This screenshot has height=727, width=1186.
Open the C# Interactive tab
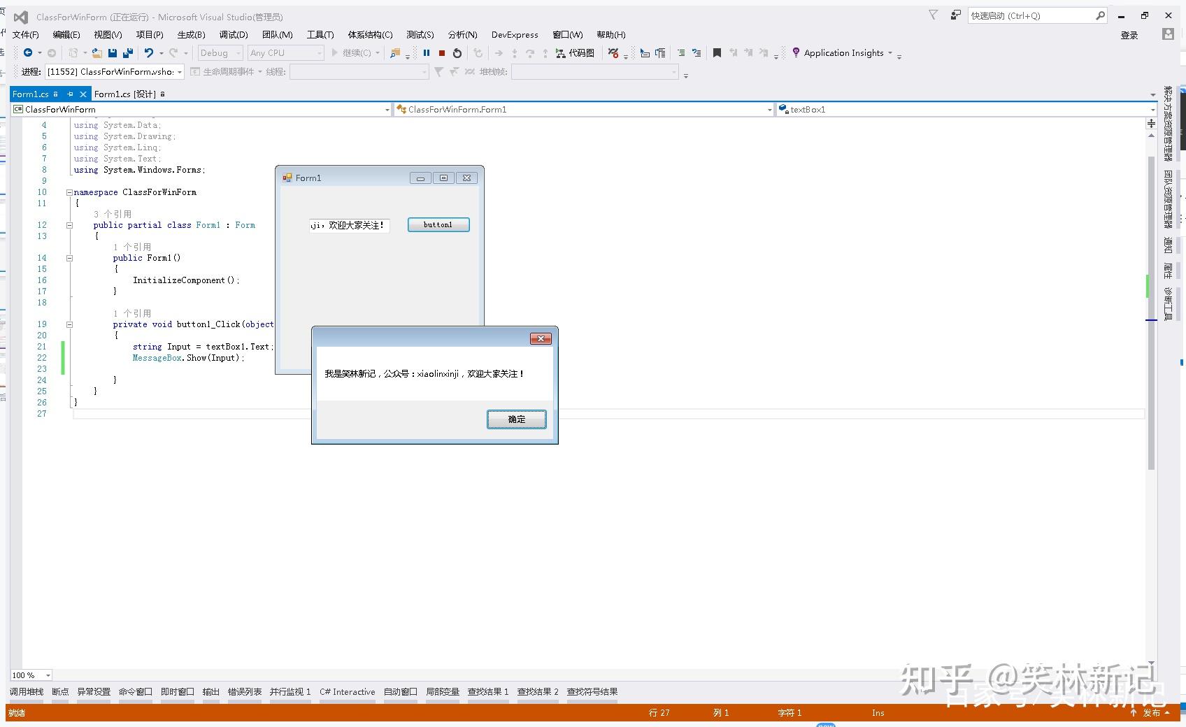click(x=348, y=692)
